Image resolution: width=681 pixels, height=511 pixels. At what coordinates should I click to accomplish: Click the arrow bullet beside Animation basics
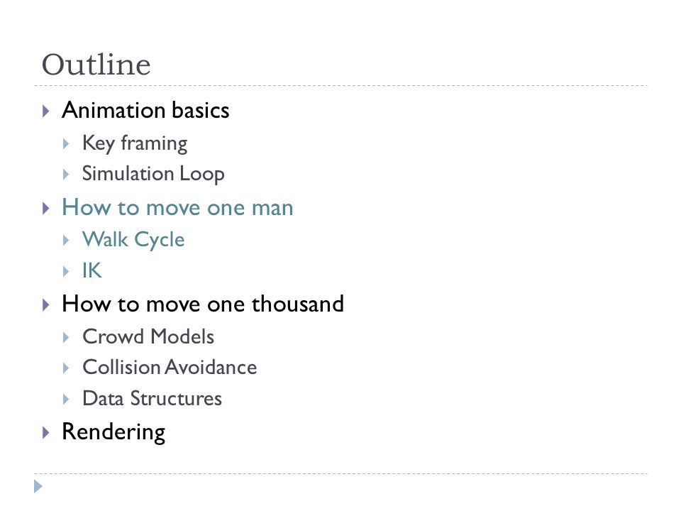coord(45,111)
